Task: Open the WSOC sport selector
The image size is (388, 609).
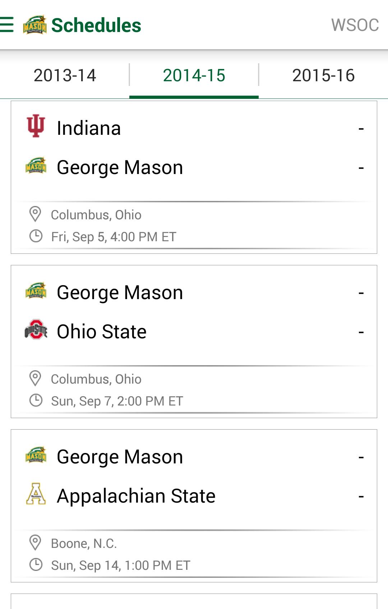Action: click(355, 25)
